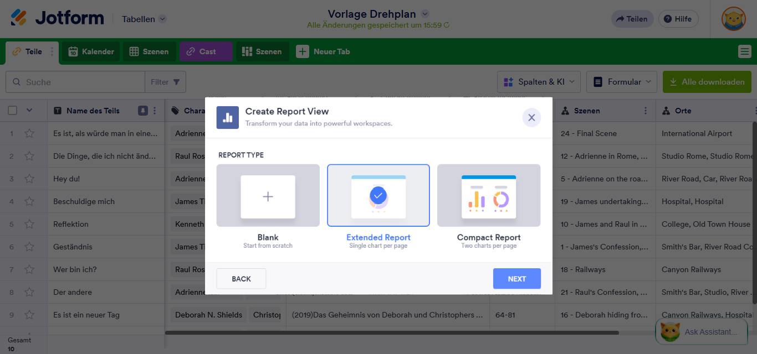The height and width of the screenshot is (354, 757).
Task: Go BACK in the report dialog
Action: pos(241,279)
